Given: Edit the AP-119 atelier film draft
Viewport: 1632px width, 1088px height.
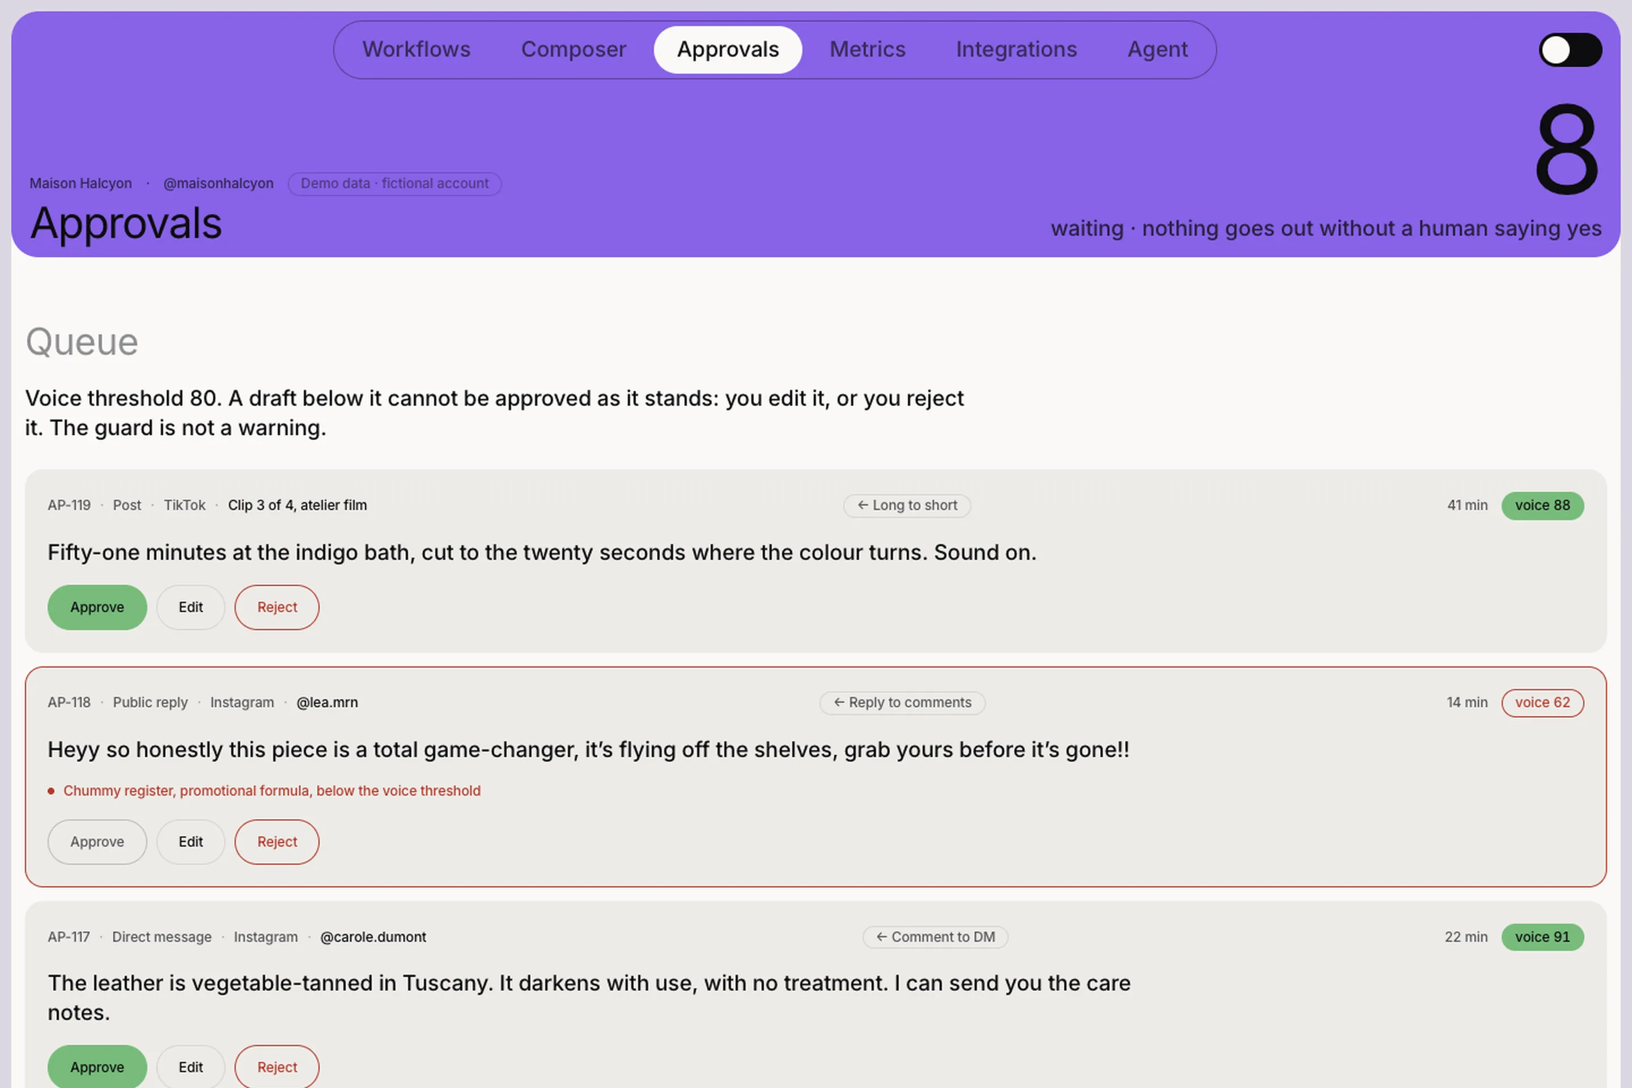Looking at the screenshot, I should pyautogui.click(x=191, y=607).
